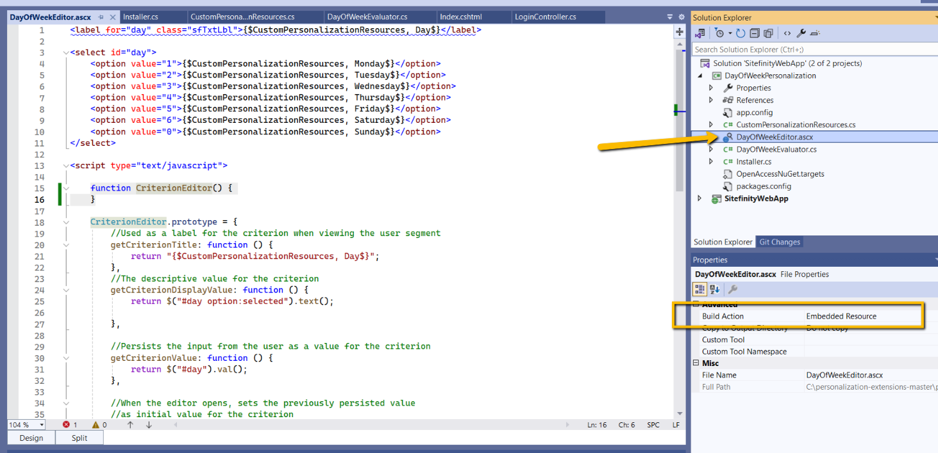Open Properties via the wrench toolbar icon
Image resolution: width=938 pixels, height=453 pixels.
[x=801, y=33]
